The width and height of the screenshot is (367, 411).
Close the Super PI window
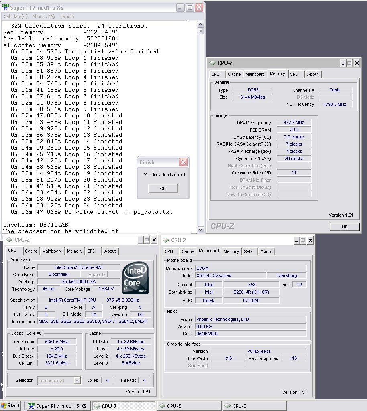[199, 8]
